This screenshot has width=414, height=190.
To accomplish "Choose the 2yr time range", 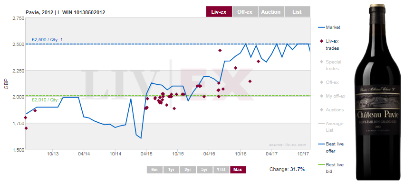I will coord(188,170).
